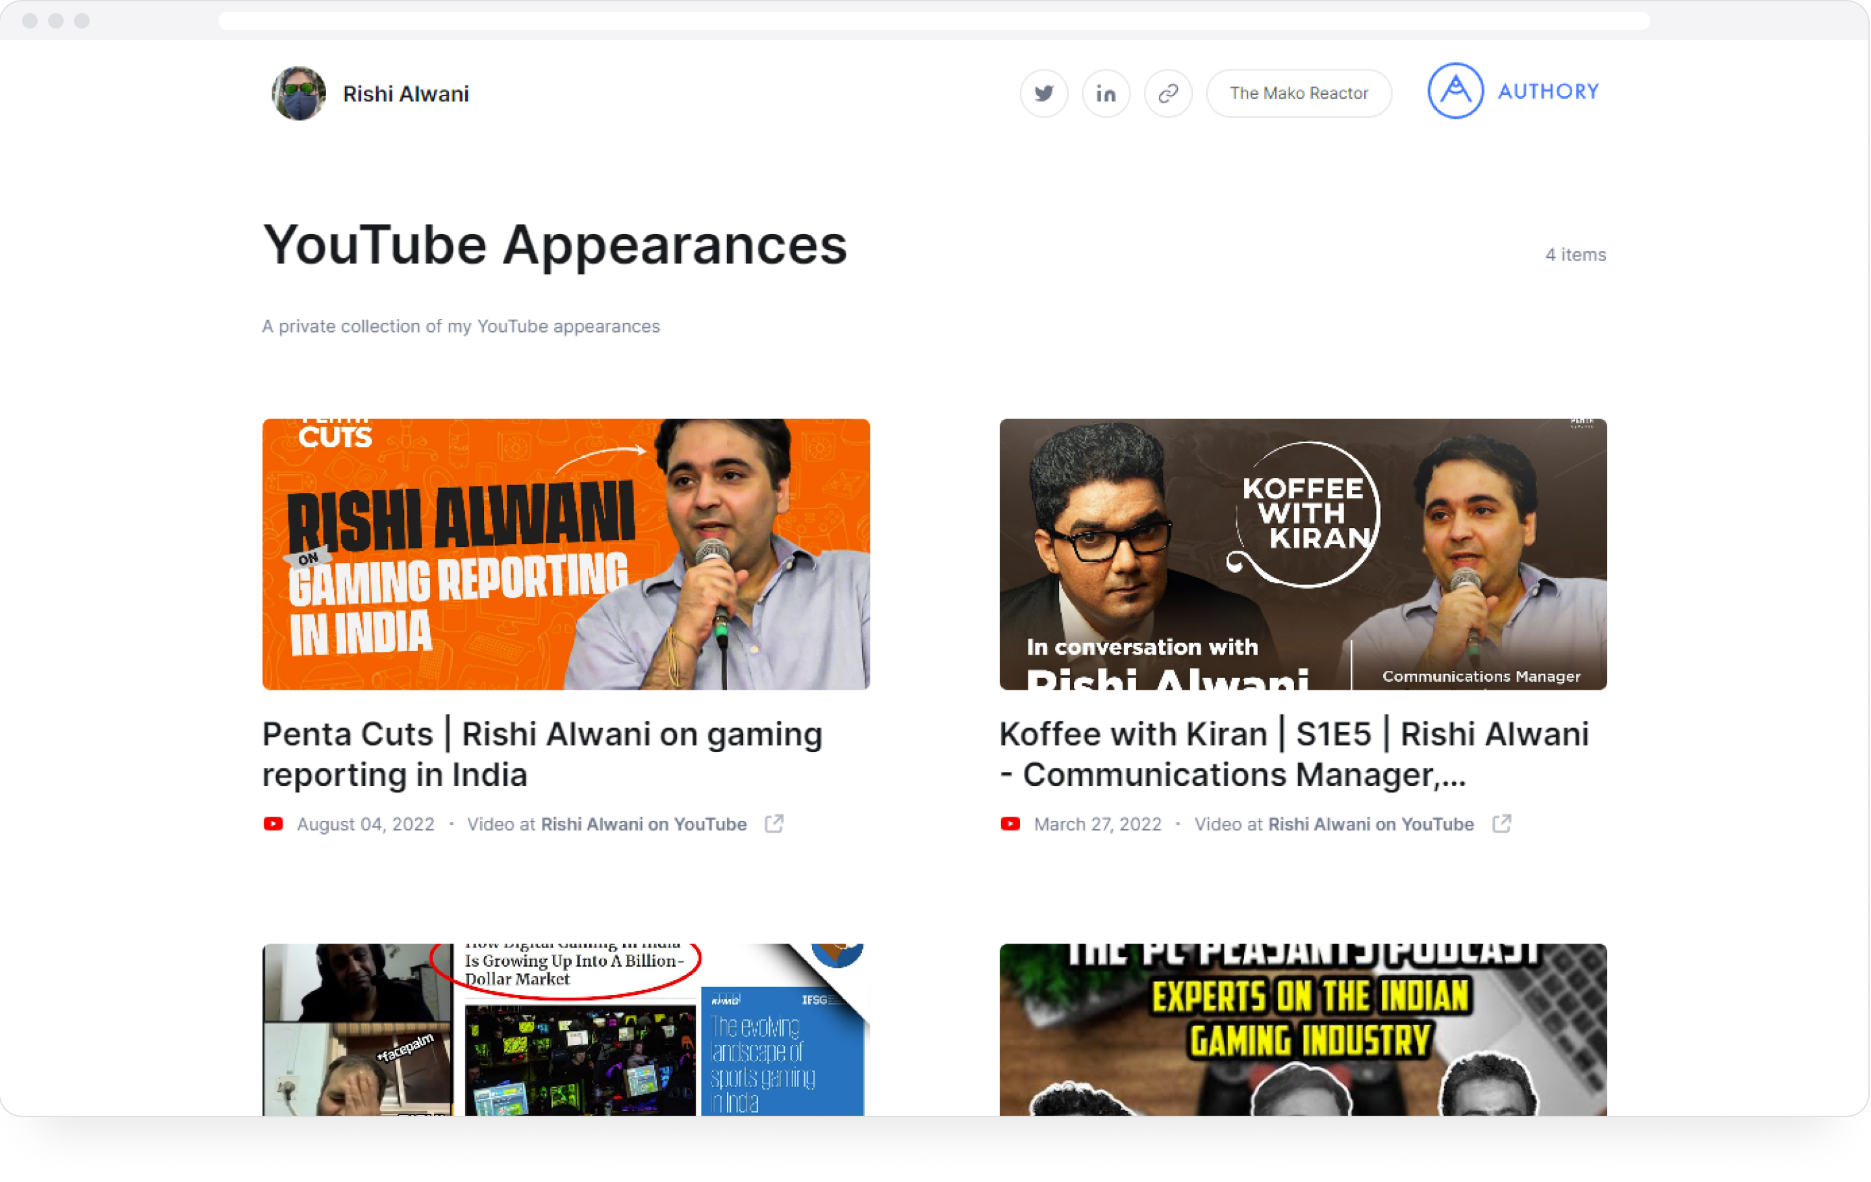Click the chain link icon button
This screenshot has height=1182, width=1871.
(x=1168, y=93)
